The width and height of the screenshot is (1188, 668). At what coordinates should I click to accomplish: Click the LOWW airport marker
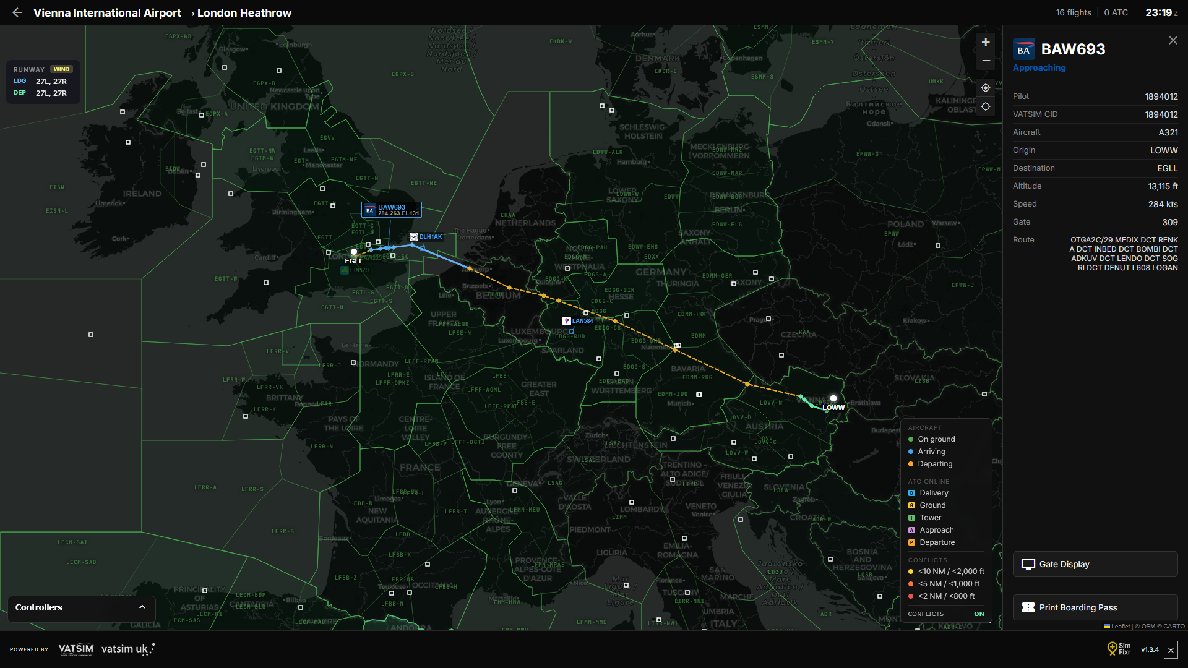pos(833,398)
